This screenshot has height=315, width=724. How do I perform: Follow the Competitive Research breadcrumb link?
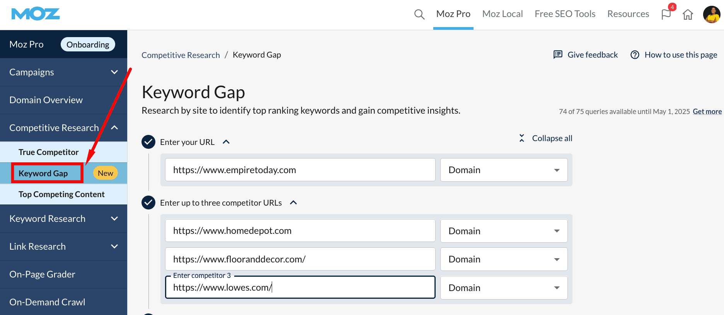(181, 55)
